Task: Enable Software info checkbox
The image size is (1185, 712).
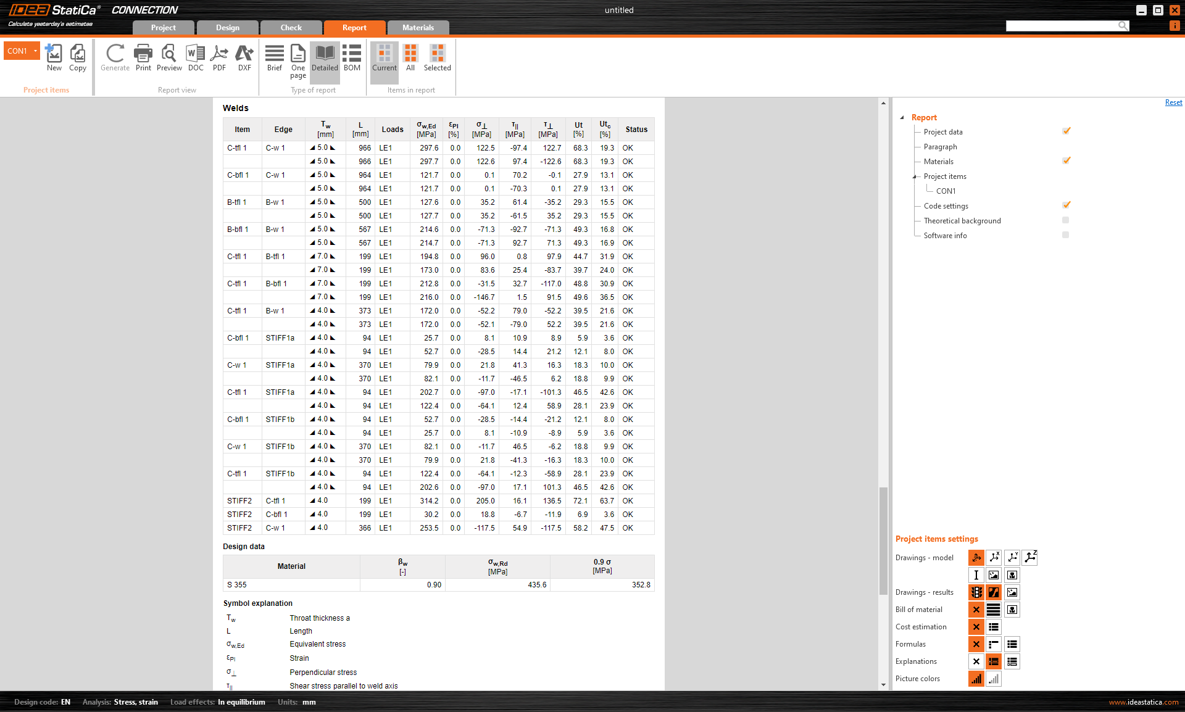Action: point(1066,235)
